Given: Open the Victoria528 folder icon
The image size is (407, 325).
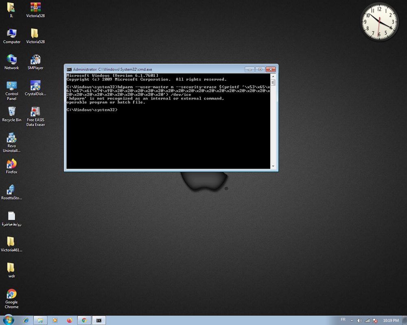Looking at the screenshot, I should point(35,36).
